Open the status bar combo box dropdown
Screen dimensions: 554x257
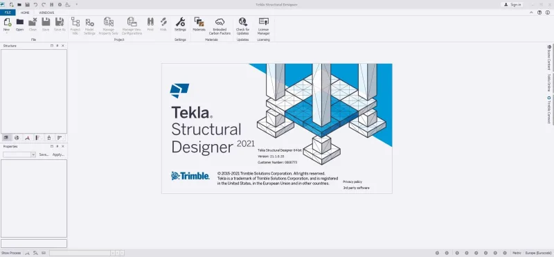coord(112,253)
